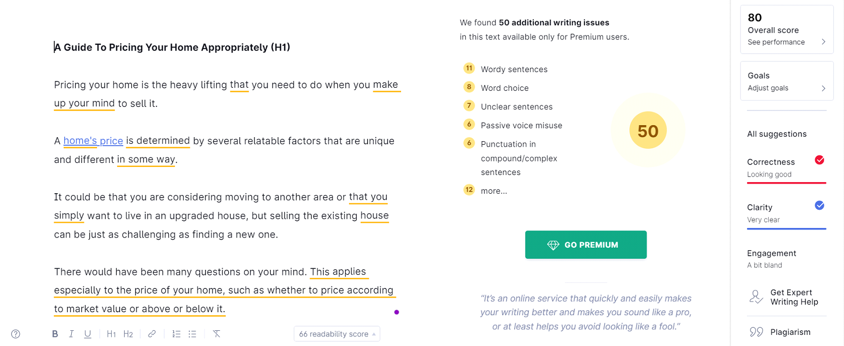Open the help question mark icon
Viewport: 844px width, 346px height.
16,334
